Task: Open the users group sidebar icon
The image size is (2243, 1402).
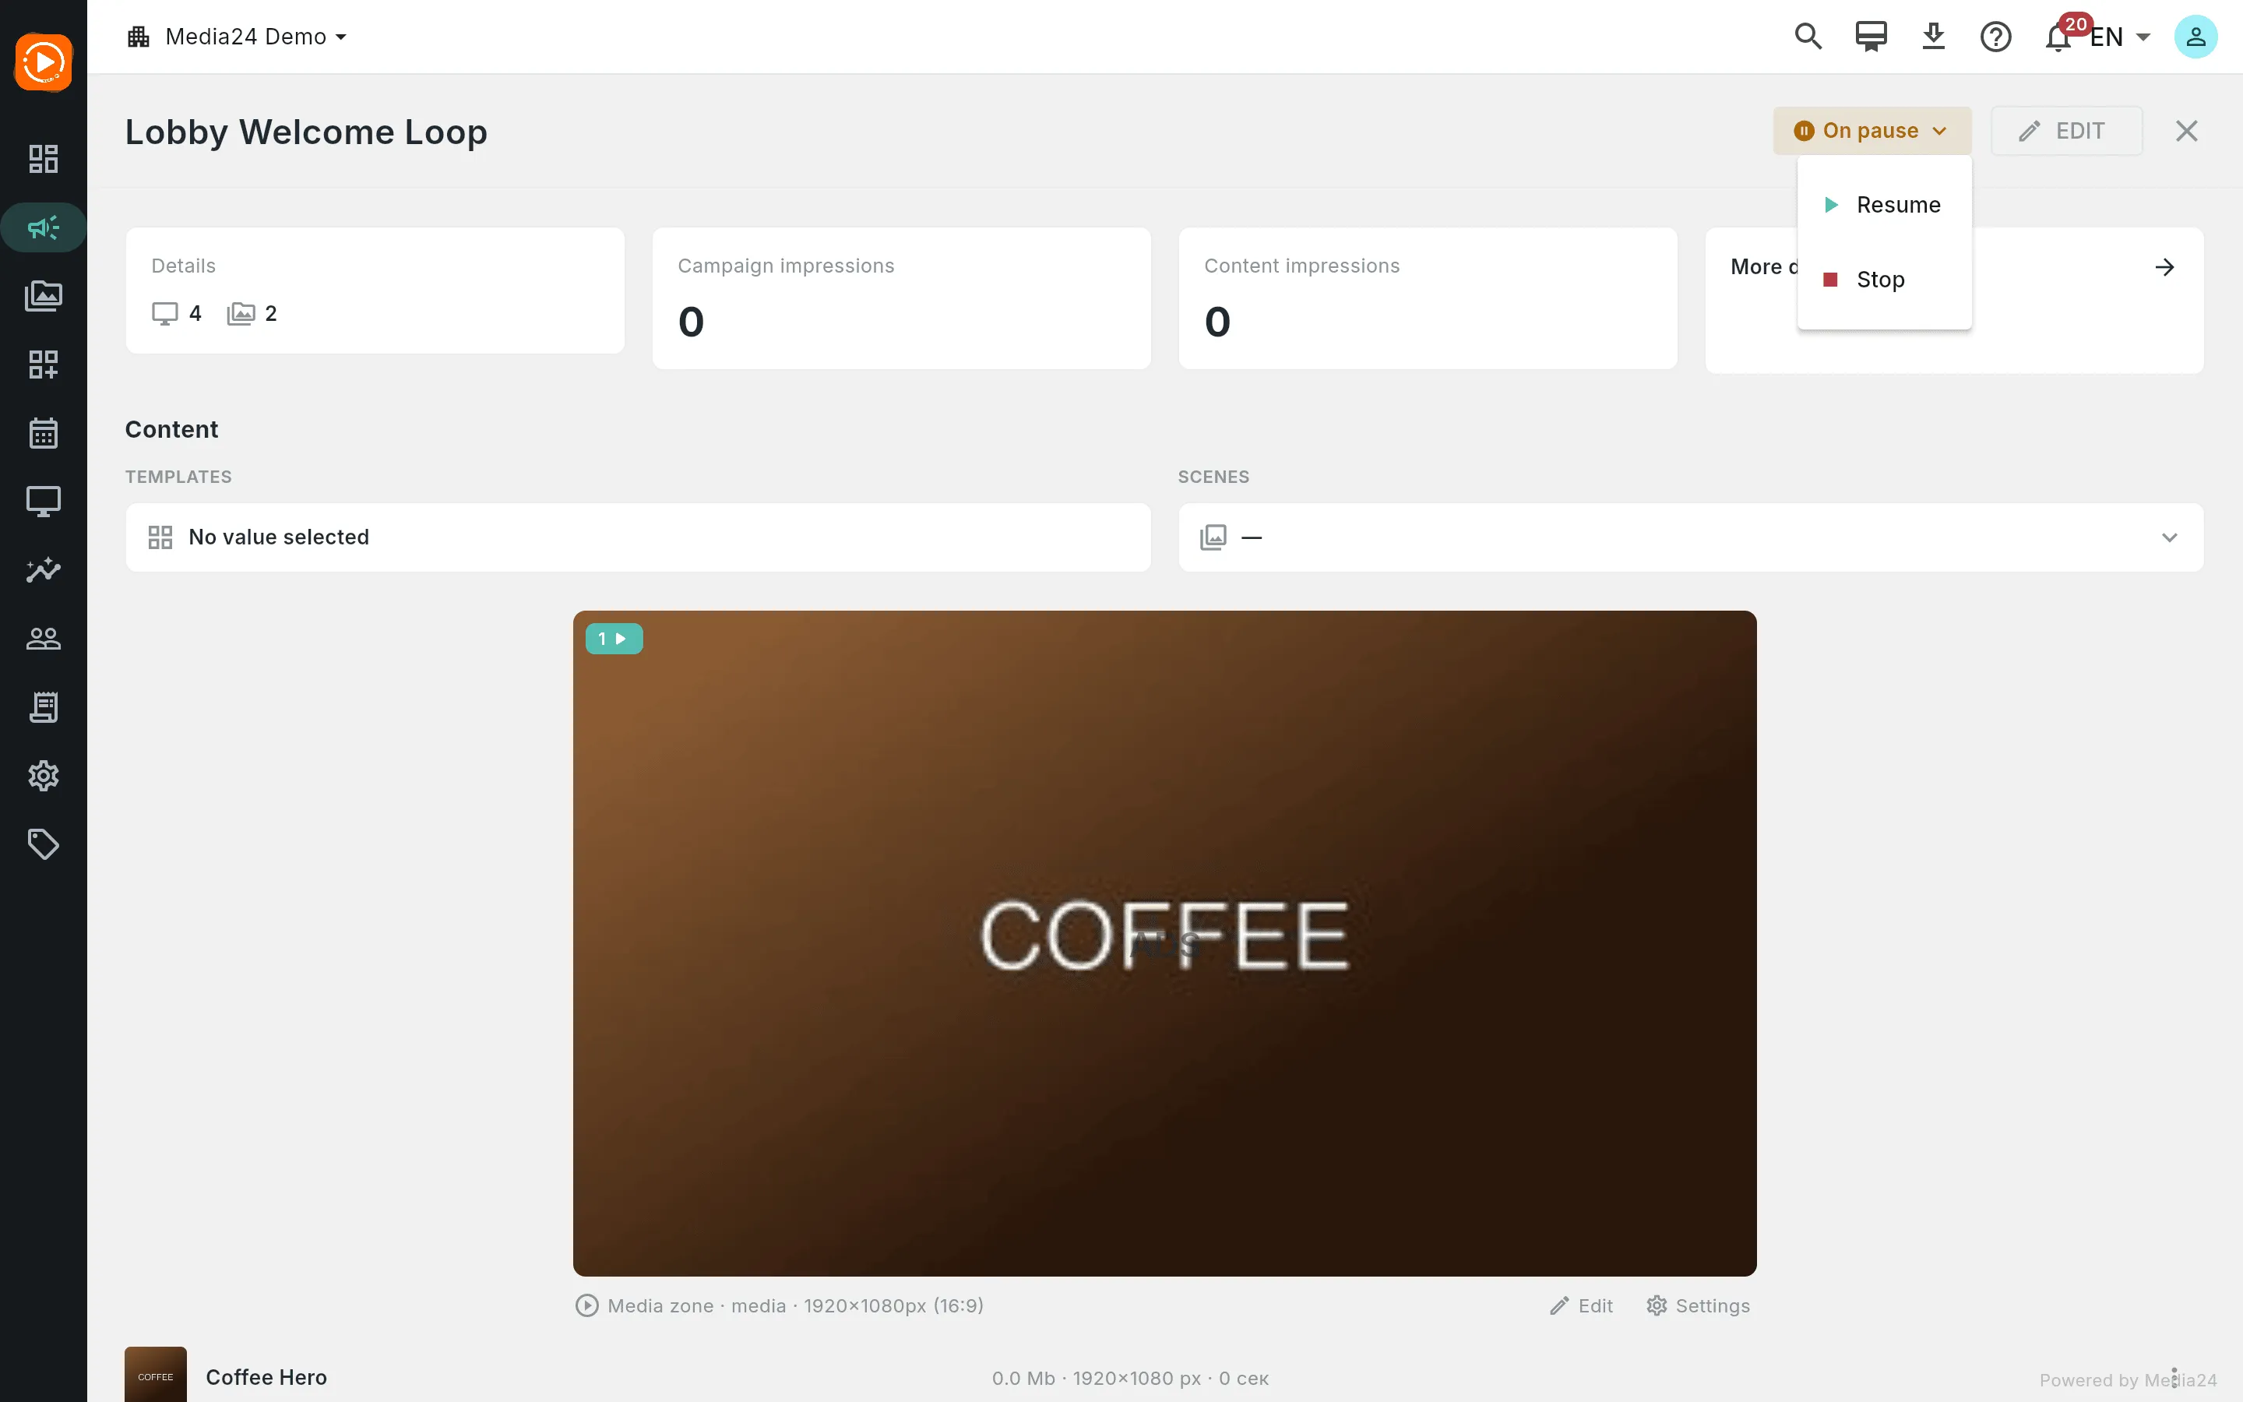Action: pyautogui.click(x=44, y=639)
